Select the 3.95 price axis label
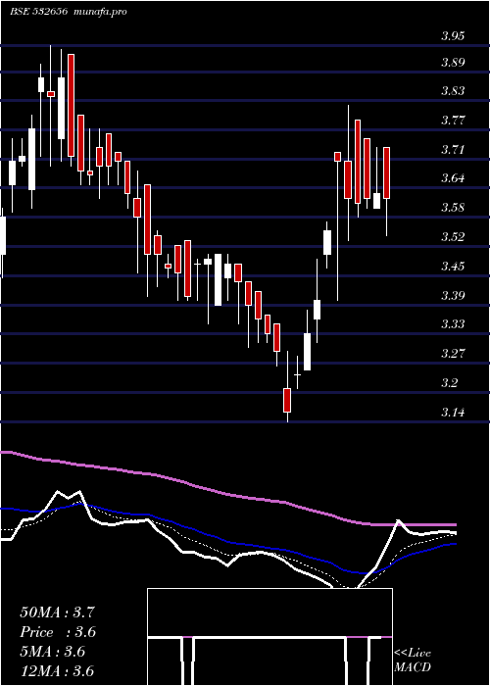The image size is (490, 686). (453, 36)
